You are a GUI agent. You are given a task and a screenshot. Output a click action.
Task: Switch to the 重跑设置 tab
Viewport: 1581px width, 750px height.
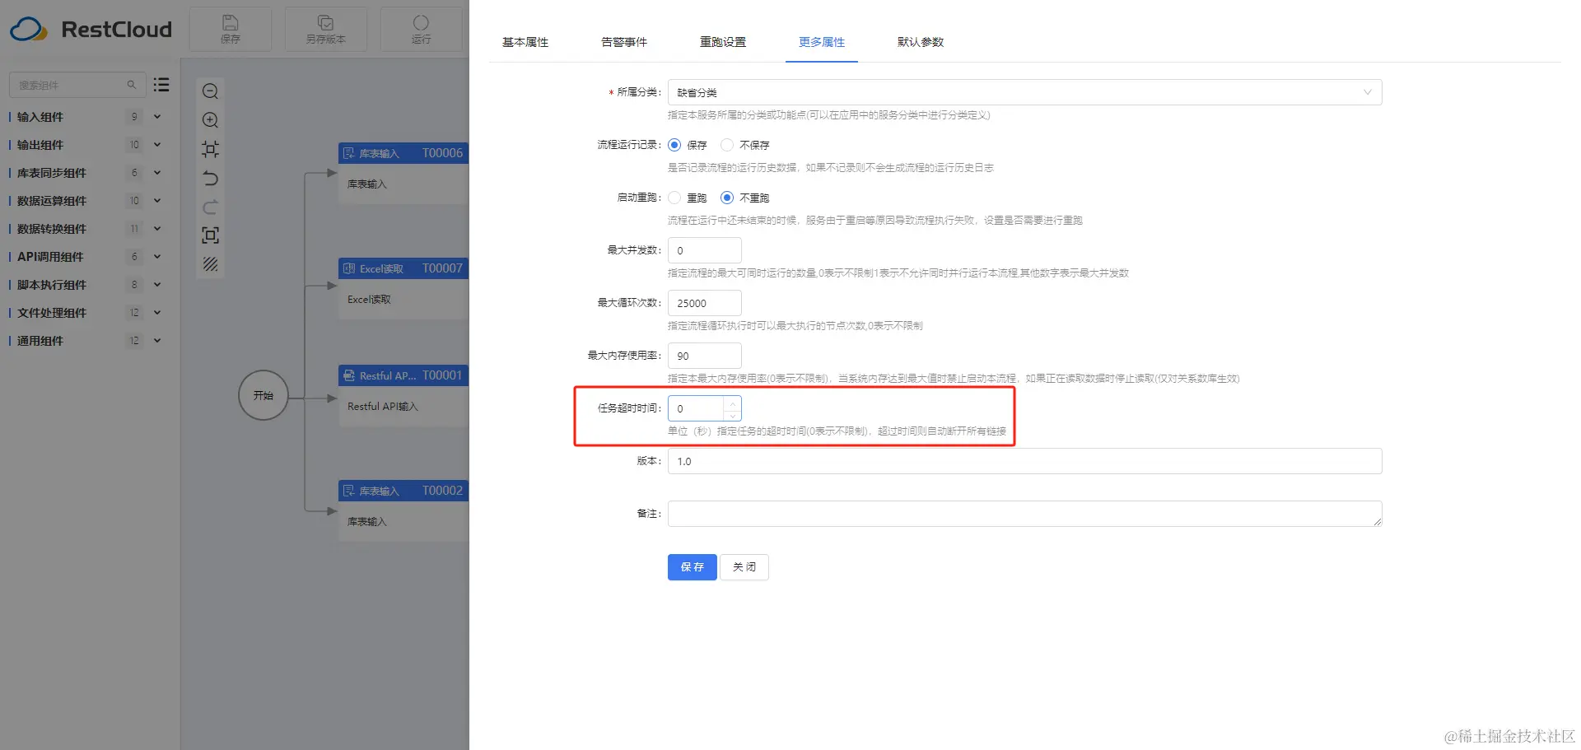(723, 42)
